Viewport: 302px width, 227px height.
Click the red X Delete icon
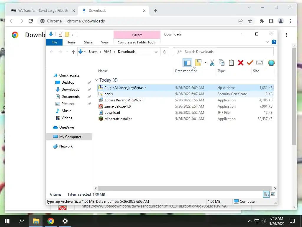pyautogui.click(x=241, y=63)
